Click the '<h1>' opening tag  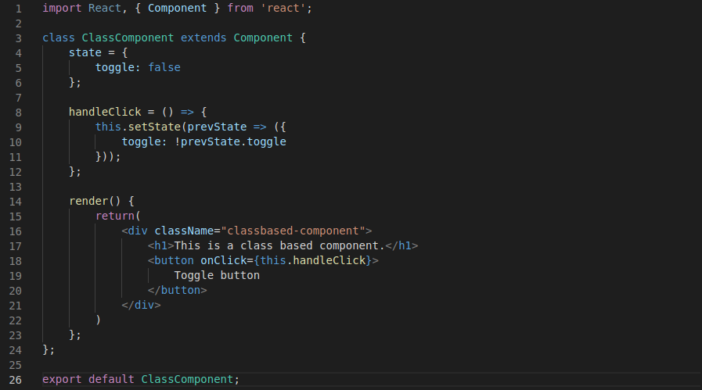[160, 245]
